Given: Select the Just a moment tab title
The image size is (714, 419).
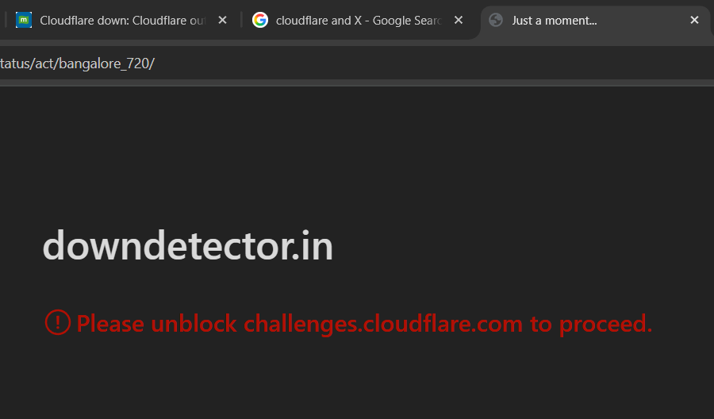Looking at the screenshot, I should point(555,21).
